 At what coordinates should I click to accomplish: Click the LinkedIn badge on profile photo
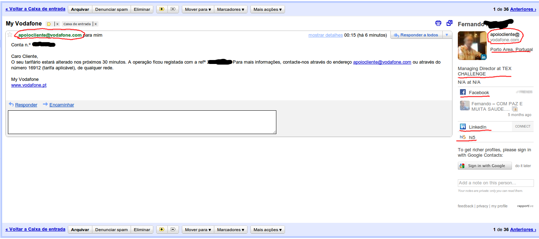(x=483, y=57)
